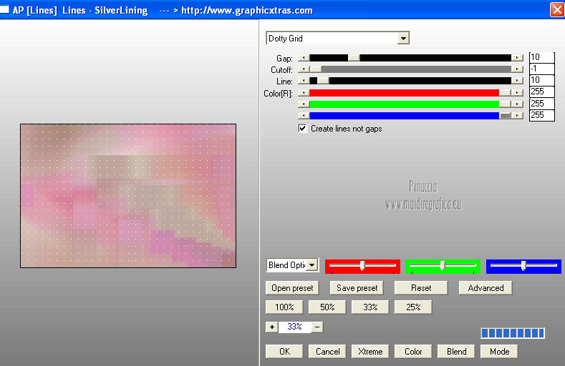Click the Mode button
Image resolution: width=565 pixels, height=366 pixels.
click(499, 352)
